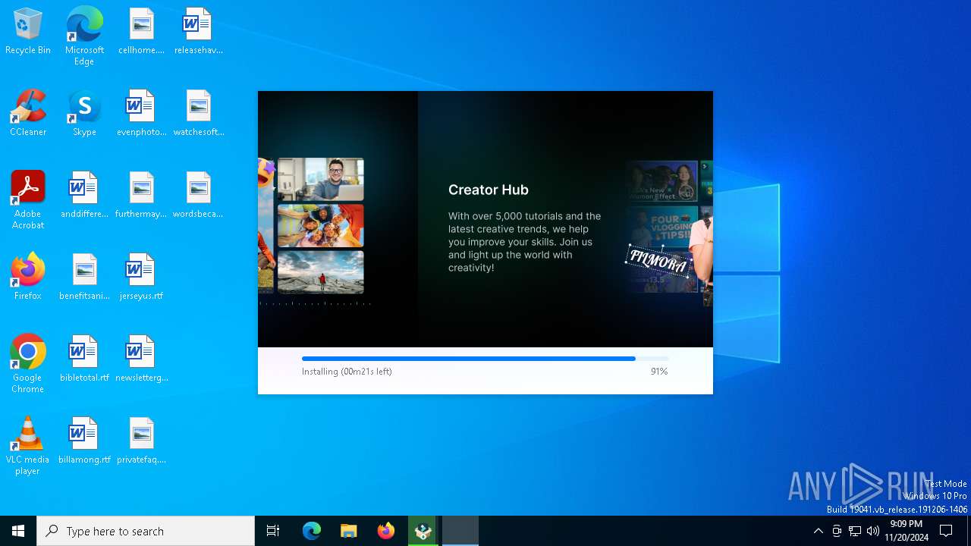Click the Creator Hub heading in installer
Image resolution: width=971 pixels, height=546 pixels.
[x=488, y=190]
